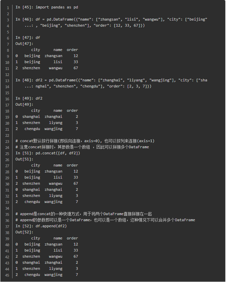The image size is (226, 282).
Task: Click line number 45 in gutter
Action: coord(7,275)
